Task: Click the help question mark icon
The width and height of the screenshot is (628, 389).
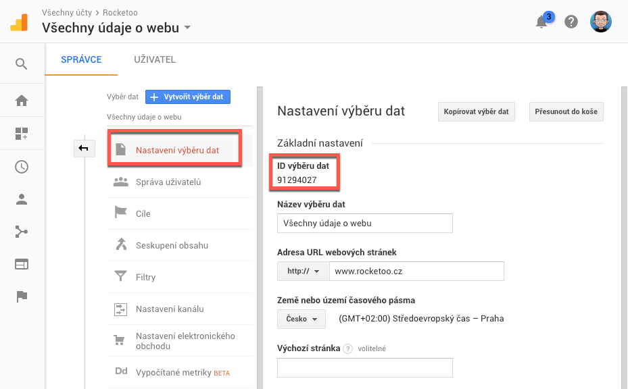Action: 571,21
